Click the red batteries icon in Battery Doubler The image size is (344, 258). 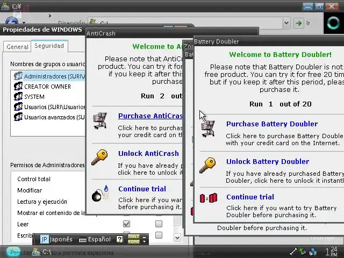209,198
